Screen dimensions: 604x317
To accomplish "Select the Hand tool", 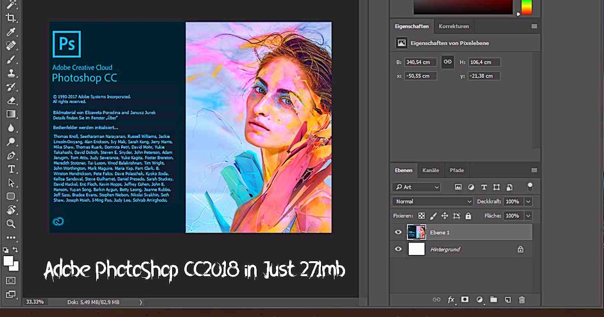I will (x=11, y=210).
